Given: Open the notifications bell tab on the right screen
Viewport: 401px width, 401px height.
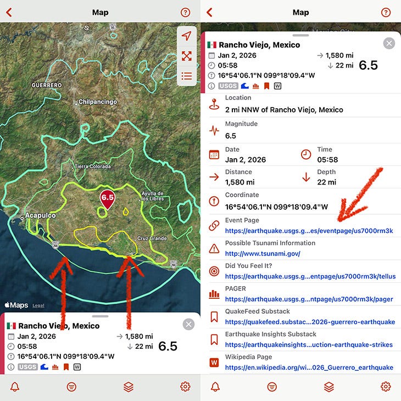Looking at the screenshot, I should click(215, 387).
